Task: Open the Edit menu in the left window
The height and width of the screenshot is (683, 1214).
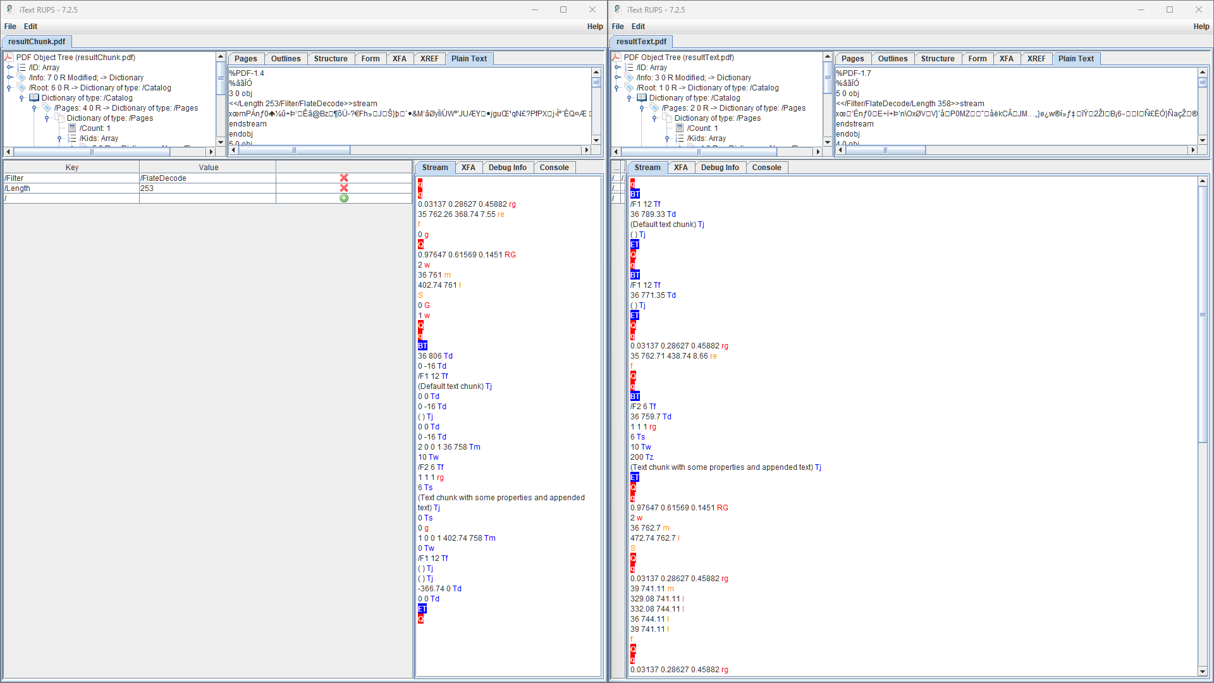Action: tap(30, 27)
